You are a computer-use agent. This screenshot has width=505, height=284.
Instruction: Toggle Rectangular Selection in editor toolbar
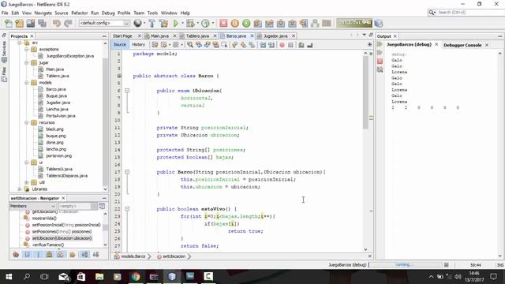(x=224, y=45)
